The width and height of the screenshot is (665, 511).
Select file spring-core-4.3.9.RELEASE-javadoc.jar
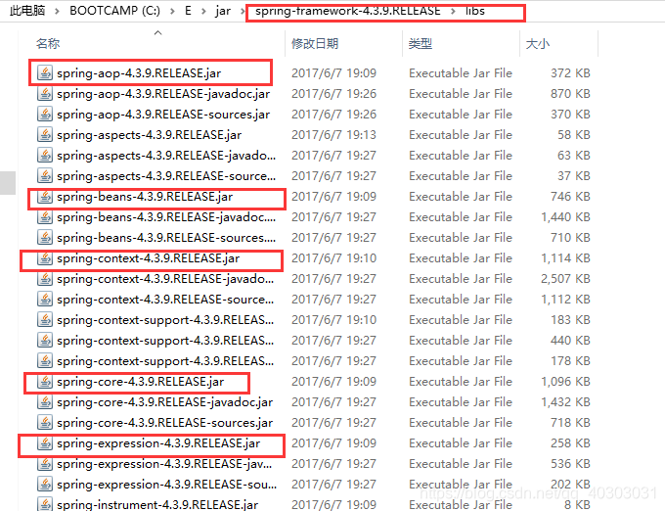click(x=165, y=402)
